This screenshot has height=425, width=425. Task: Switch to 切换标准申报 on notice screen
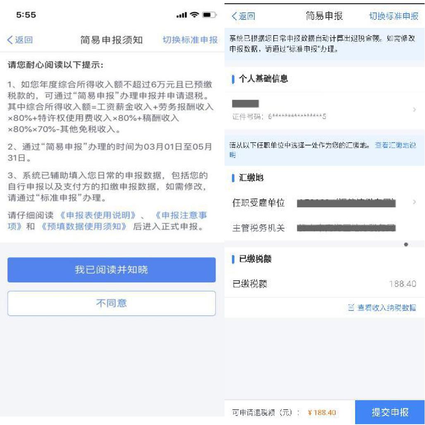coord(190,40)
